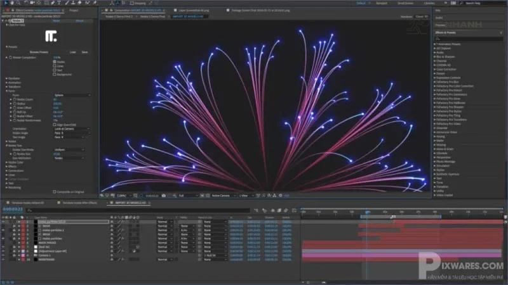Toggle the motion blur enable icon in timeline
The height and width of the screenshot is (285, 508).
[286, 210]
